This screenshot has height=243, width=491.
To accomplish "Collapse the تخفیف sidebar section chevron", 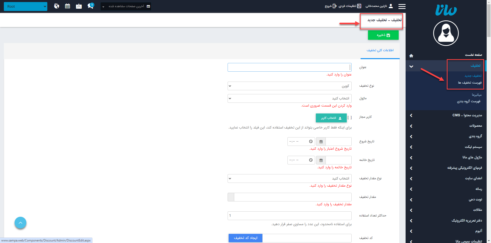I will (411, 66).
